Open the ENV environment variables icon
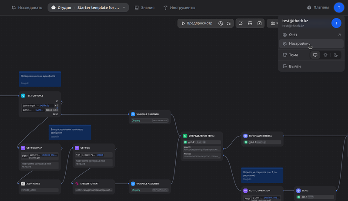 pos(250,23)
